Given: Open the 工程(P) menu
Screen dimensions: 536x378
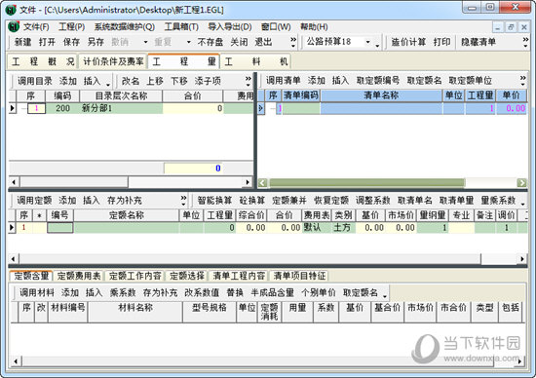Looking at the screenshot, I should 72,26.
